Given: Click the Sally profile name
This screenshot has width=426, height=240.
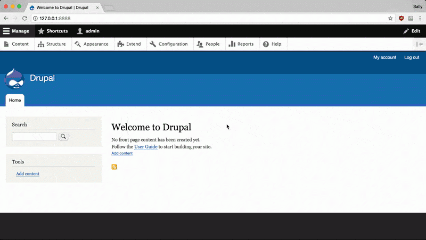Looking at the screenshot, I should (x=417, y=6).
